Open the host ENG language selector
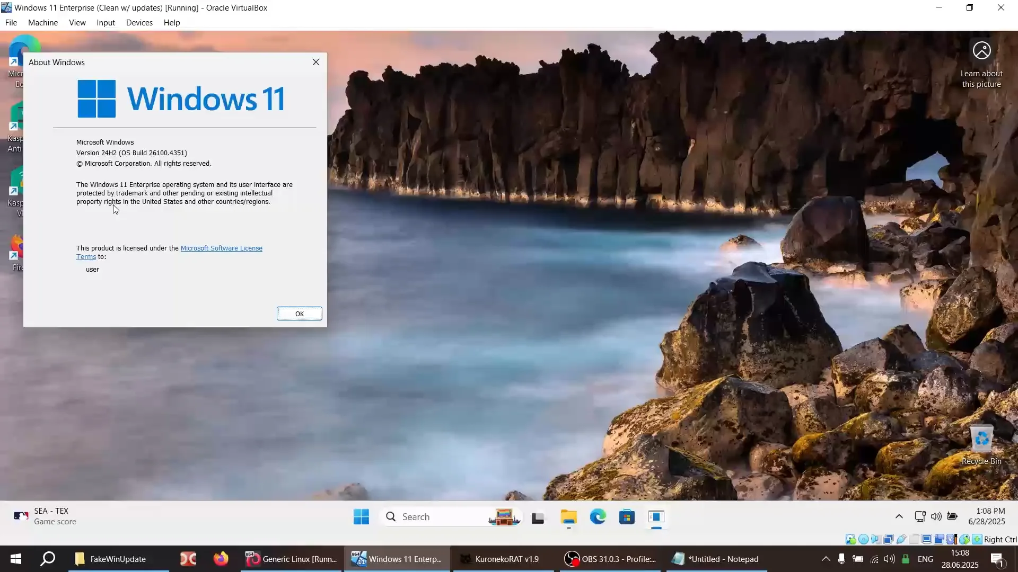The image size is (1018, 572). pyautogui.click(x=925, y=559)
